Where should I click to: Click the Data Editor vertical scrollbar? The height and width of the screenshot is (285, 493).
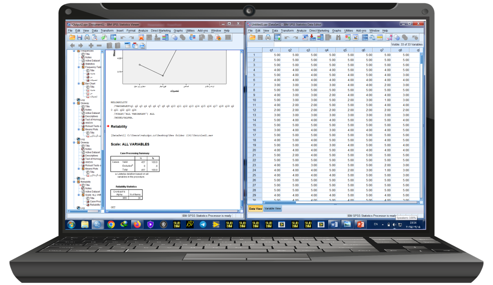tap(421, 123)
